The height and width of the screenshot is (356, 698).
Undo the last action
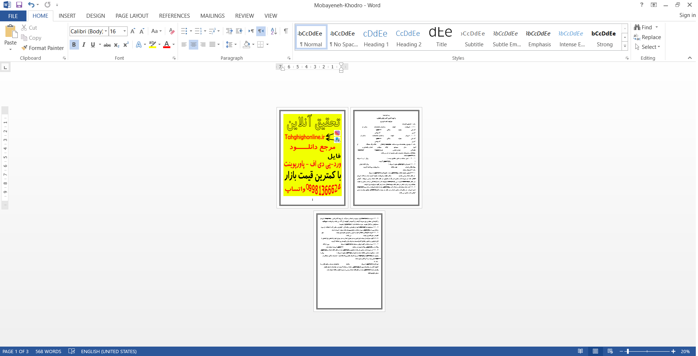(31, 5)
